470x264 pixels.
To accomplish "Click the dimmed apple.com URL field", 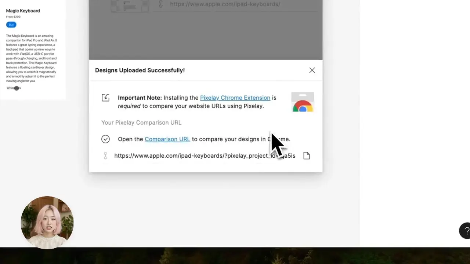I will click(225, 4).
